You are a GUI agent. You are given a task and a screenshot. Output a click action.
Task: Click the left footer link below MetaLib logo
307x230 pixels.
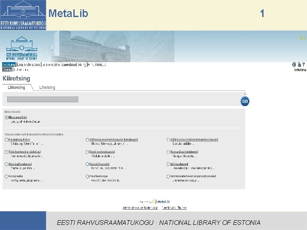pos(140,208)
